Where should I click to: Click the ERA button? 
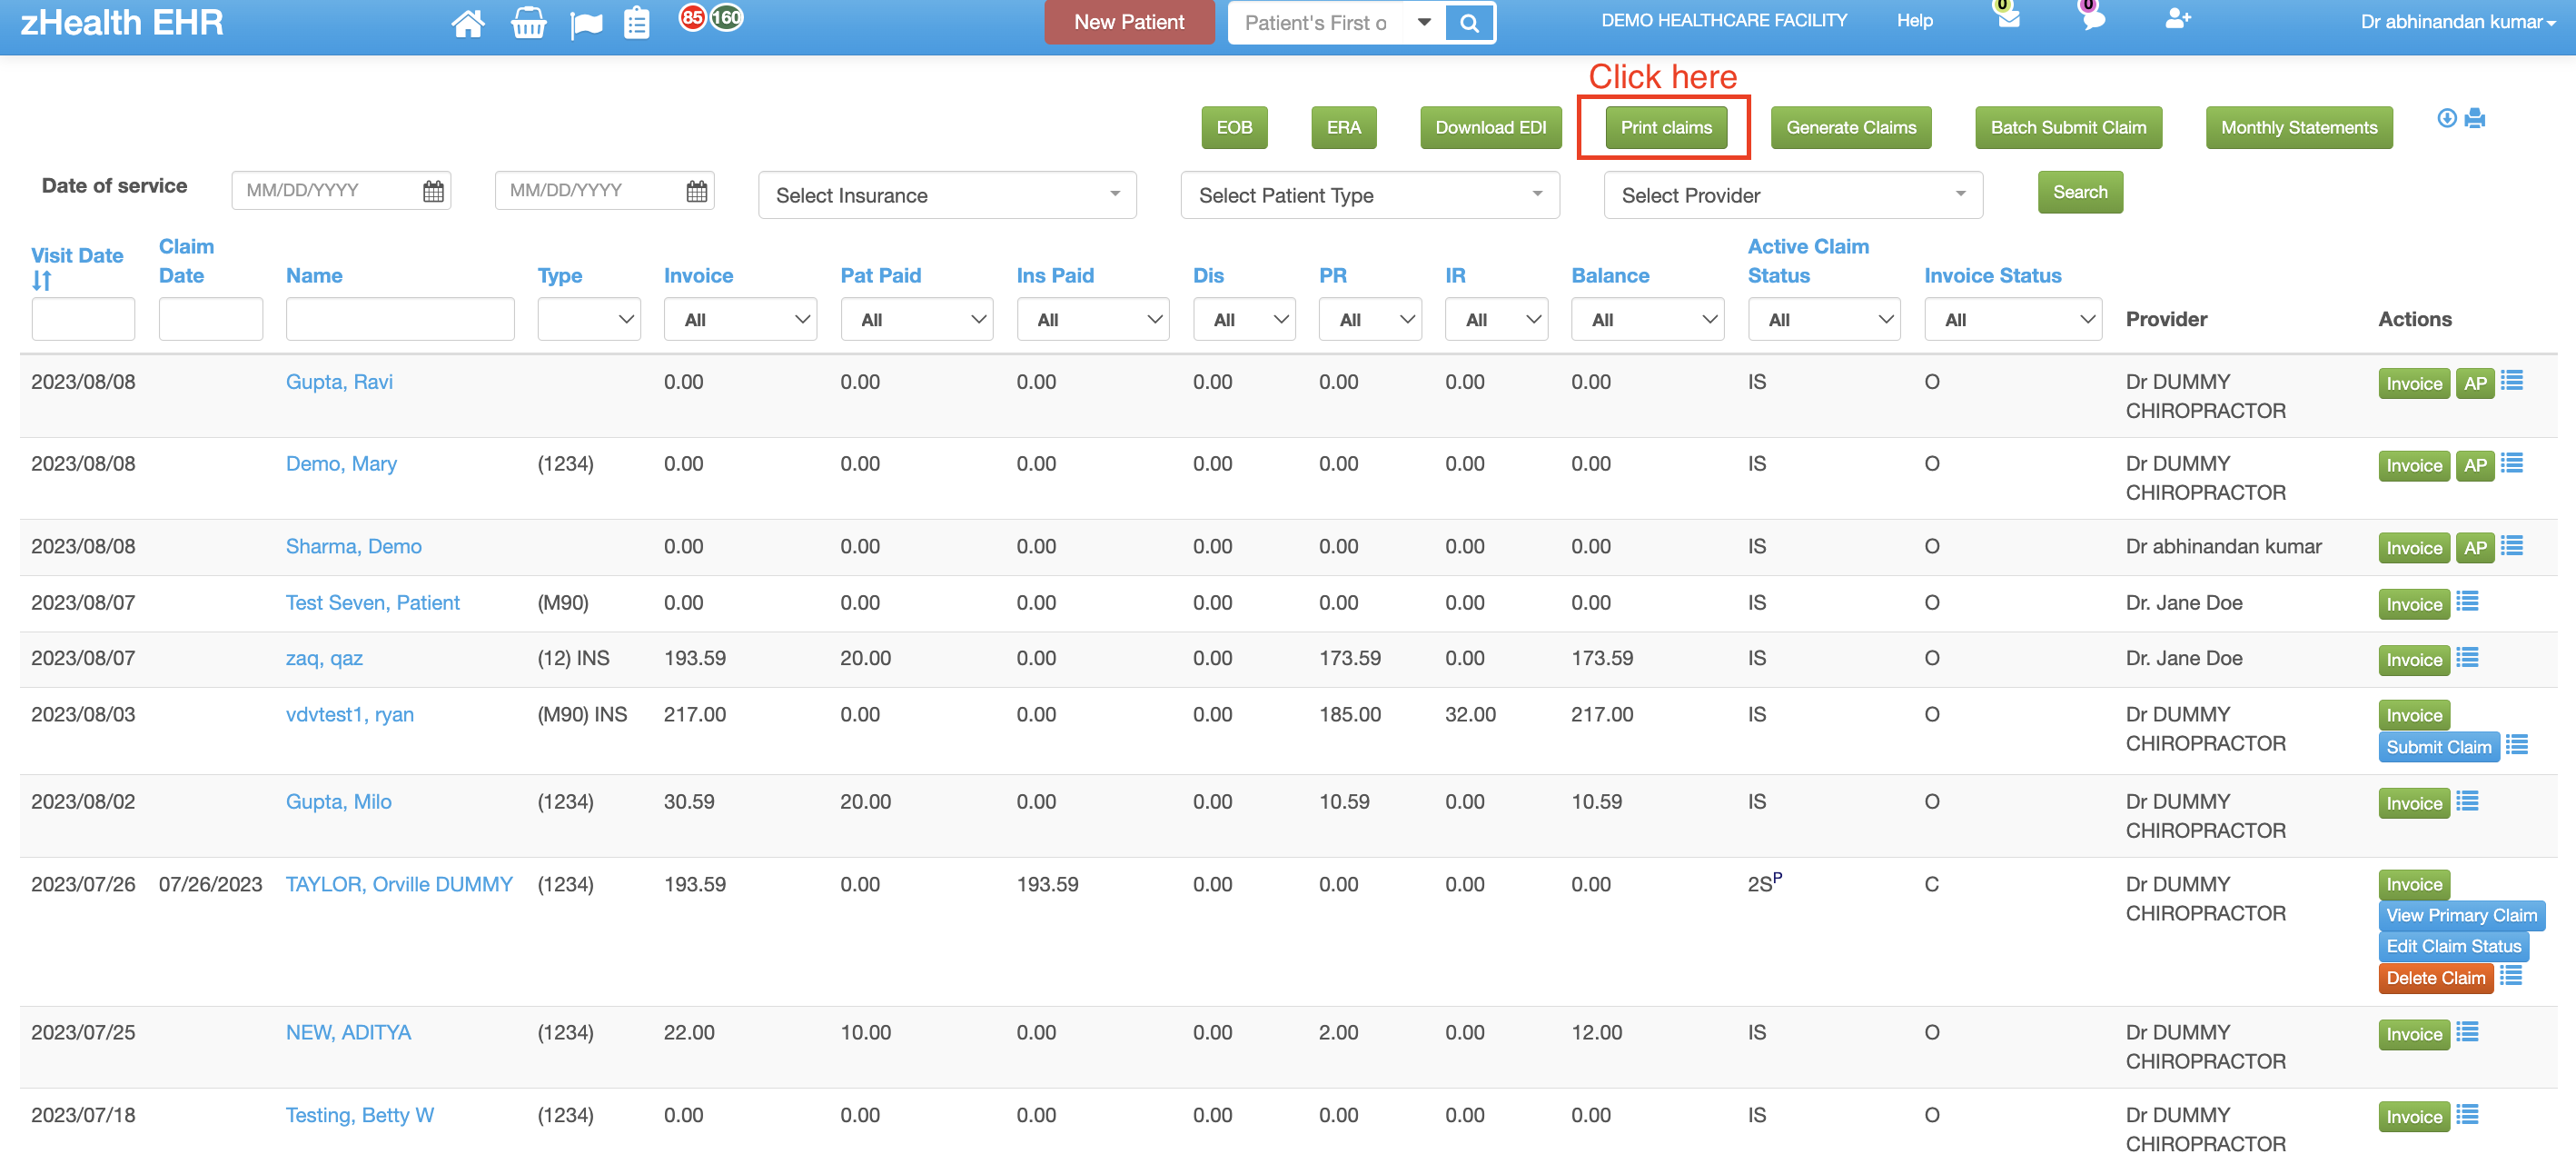[x=1343, y=127]
